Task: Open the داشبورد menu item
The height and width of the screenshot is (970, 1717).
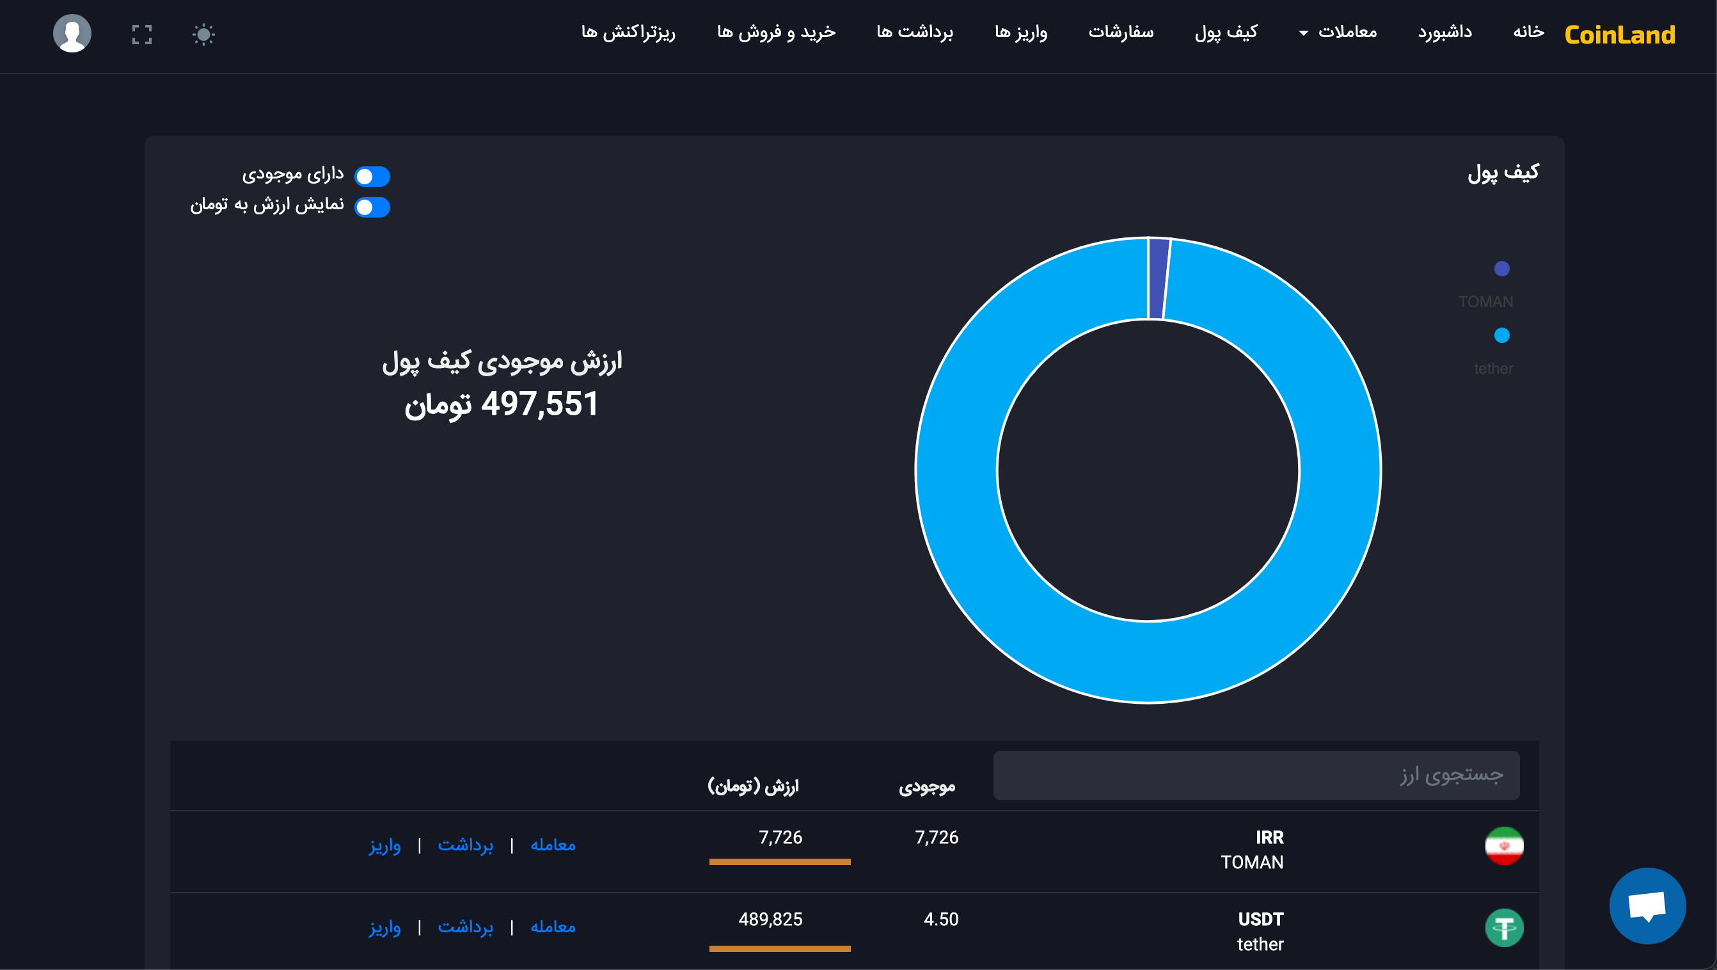Action: pyautogui.click(x=1444, y=32)
